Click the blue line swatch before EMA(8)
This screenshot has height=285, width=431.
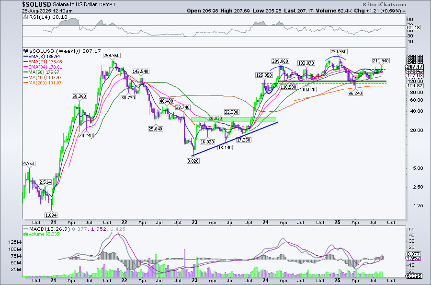click(x=25, y=57)
